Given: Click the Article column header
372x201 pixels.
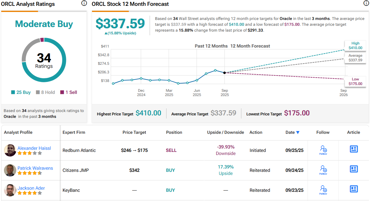Looking at the screenshot, I should coord(354,132).
